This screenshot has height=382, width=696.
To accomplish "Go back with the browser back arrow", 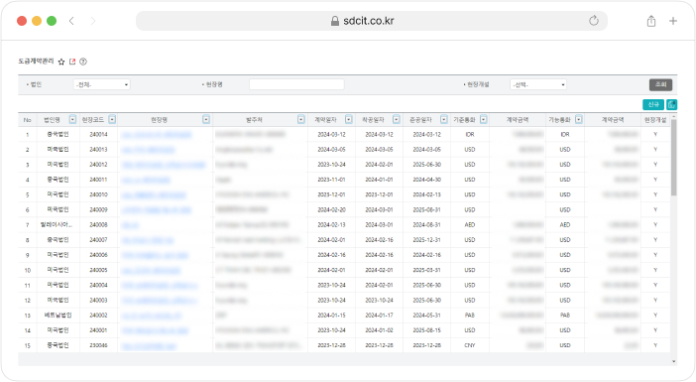I will pos(71,21).
